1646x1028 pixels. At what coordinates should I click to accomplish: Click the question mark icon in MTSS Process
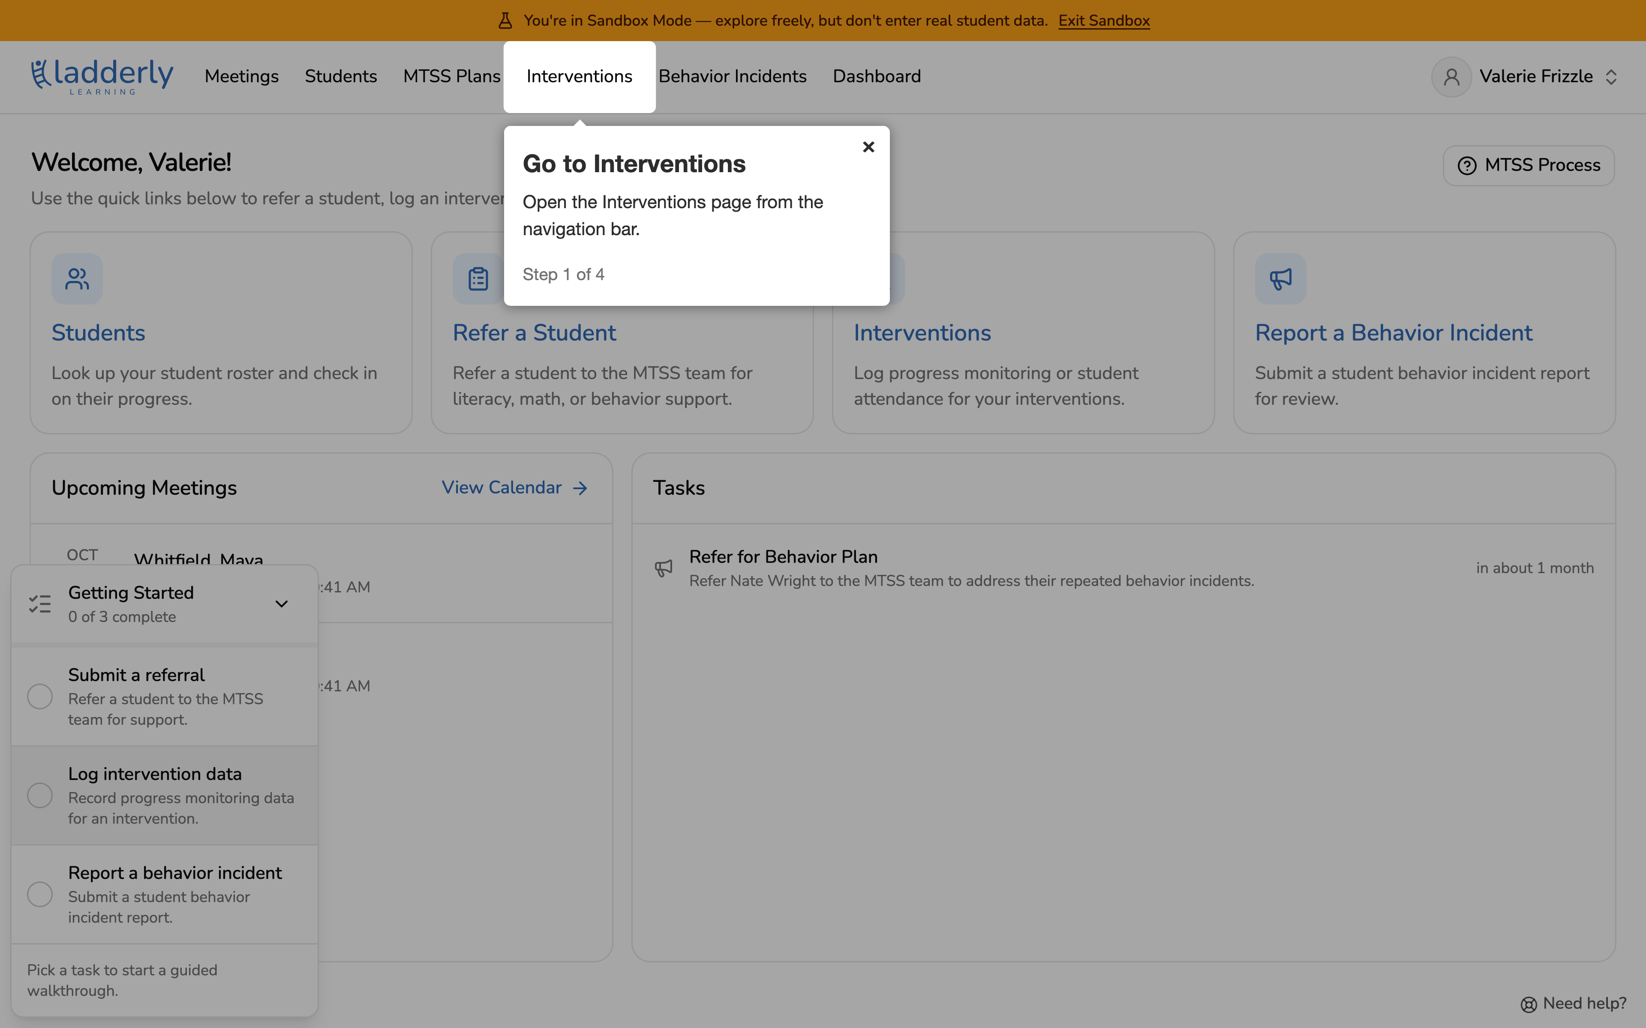click(x=1467, y=165)
